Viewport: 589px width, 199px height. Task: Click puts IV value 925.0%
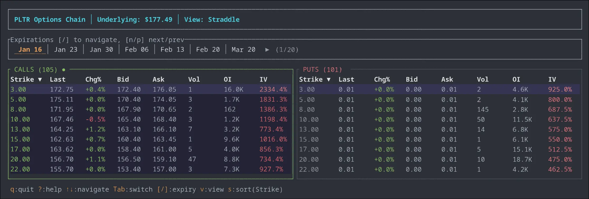point(560,89)
